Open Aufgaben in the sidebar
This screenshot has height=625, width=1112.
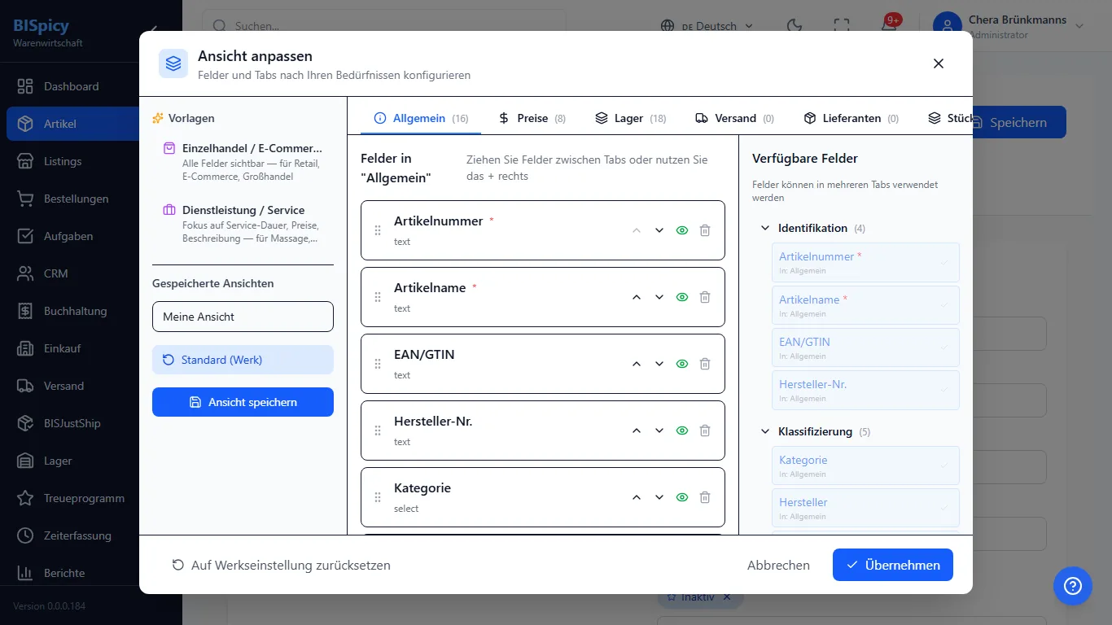pos(91,236)
